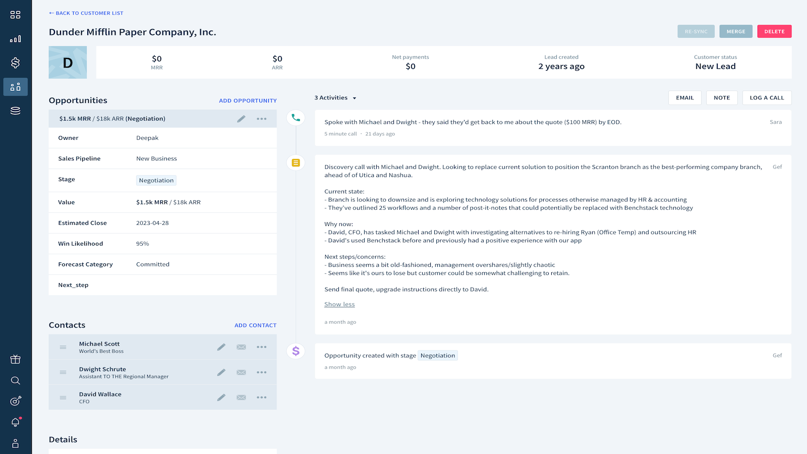The height and width of the screenshot is (454, 807).
Task: Open the dashboard grid icon in sidebar
Action: (x=16, y=15)
